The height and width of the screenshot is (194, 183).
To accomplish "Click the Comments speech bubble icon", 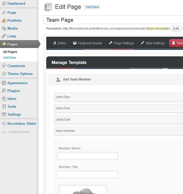I will [x=4, y=66].
